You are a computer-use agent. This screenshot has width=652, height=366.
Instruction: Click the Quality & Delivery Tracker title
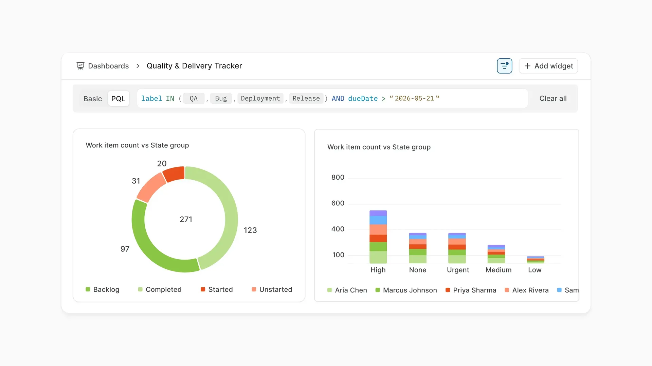coord(194,66)
